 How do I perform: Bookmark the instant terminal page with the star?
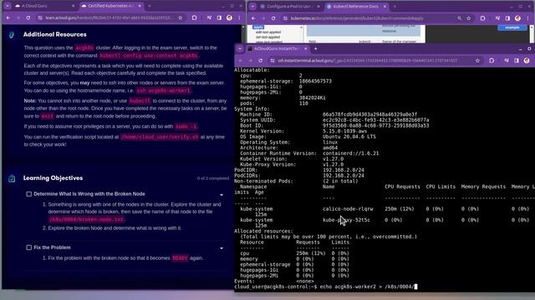(477, 61)
